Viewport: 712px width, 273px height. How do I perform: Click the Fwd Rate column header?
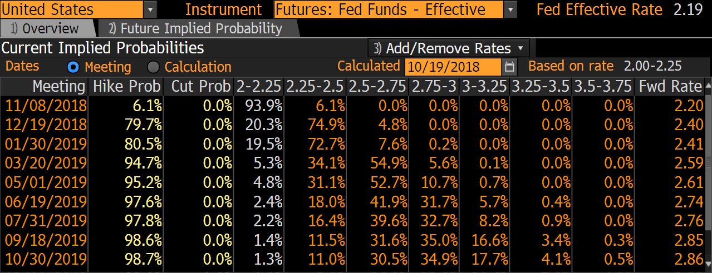pyautogui.click(x=670, y=86)
